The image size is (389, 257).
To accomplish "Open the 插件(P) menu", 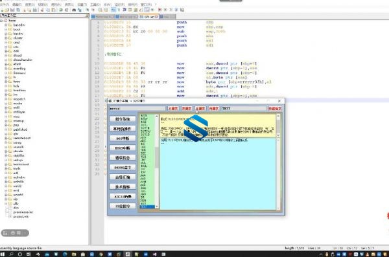I will pyautogui.click(x=132, y=5).
